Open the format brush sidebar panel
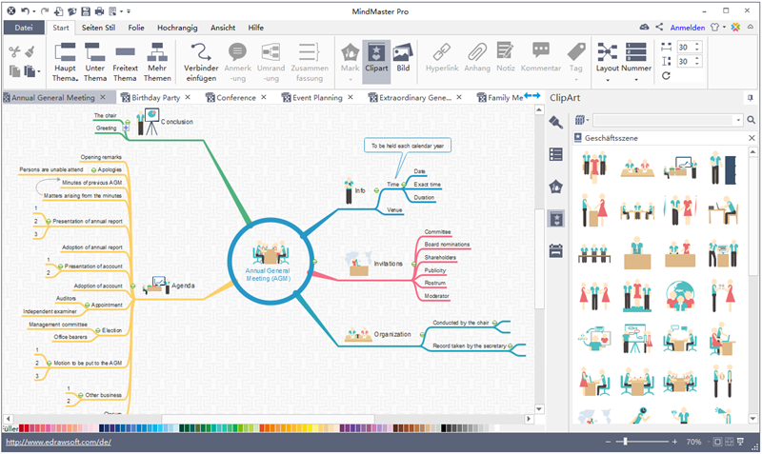Image resolution: width=762 pixels, height=454 pixels. 556,122
